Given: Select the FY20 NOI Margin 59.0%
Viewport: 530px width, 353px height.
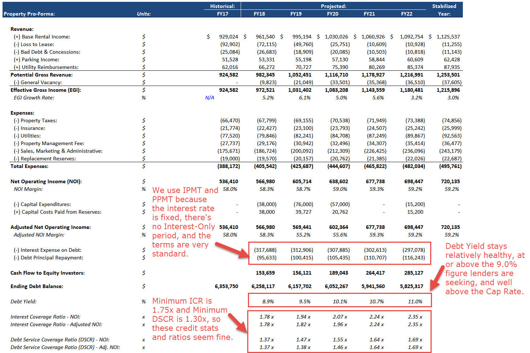Looking at the screenshot, I should (x=340, y=189).
